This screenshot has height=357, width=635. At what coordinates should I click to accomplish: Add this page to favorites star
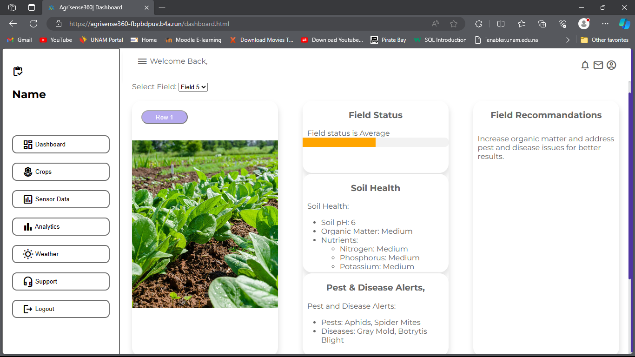point(454,24)
